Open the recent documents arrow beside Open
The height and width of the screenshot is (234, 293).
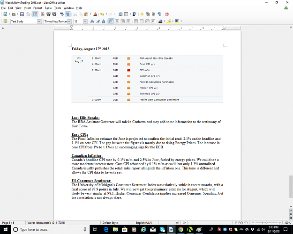(x=18, y=14)
